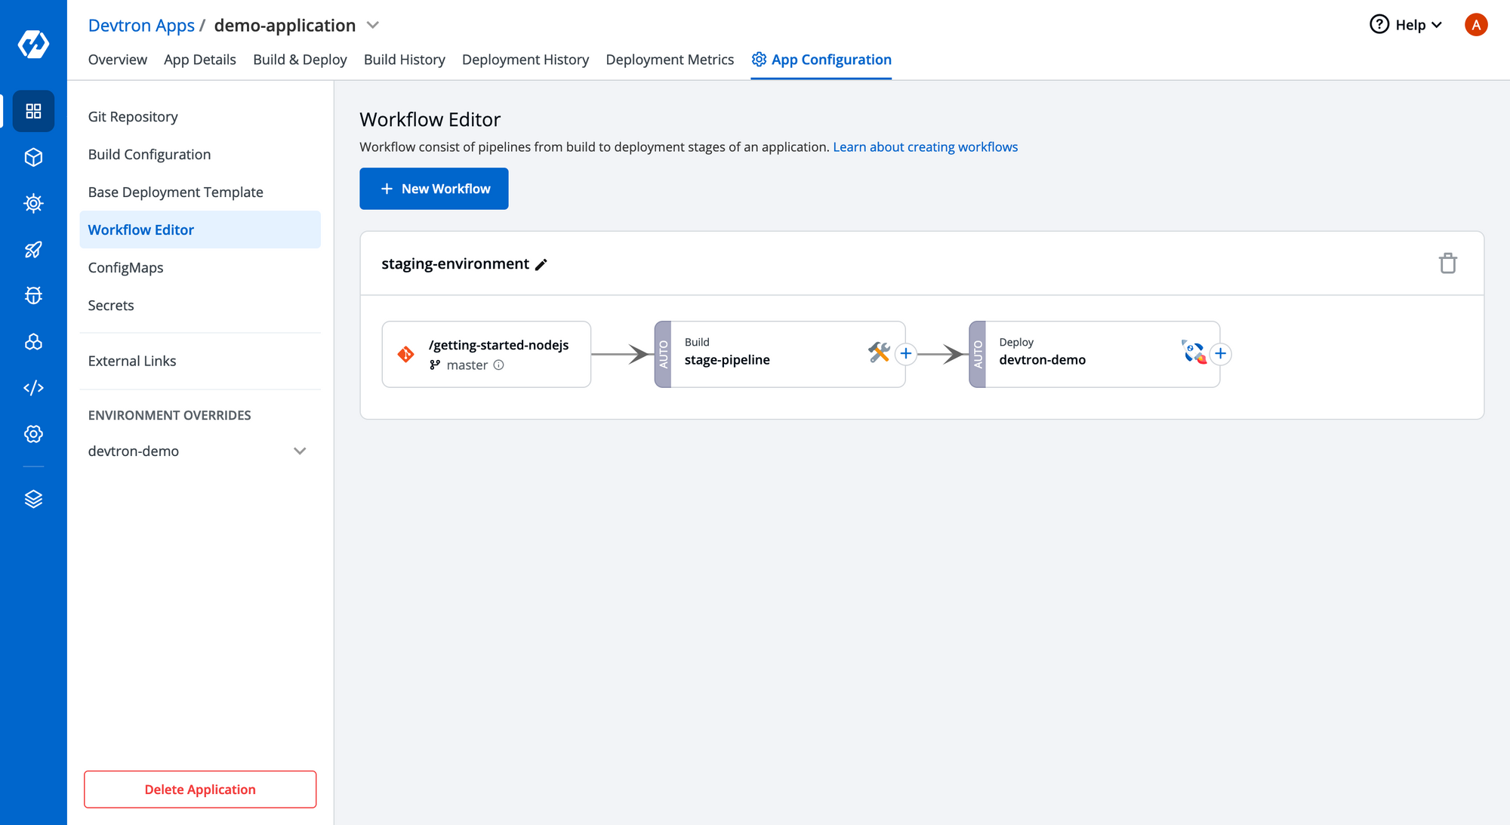Open the Help dropdown chevron
Viewport: 1510px width, 825px height.
tap(1436, 25)
